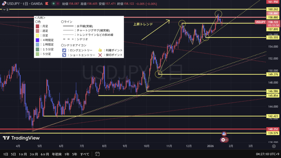Click the 160.262 price level label
The width and height of the screenshot is (281, 158).
273,9
